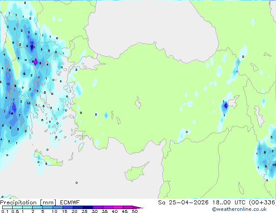276x213 pixels.
Task: Open the weatheronline.co.uk link
Action: click(x=239, y=209)
